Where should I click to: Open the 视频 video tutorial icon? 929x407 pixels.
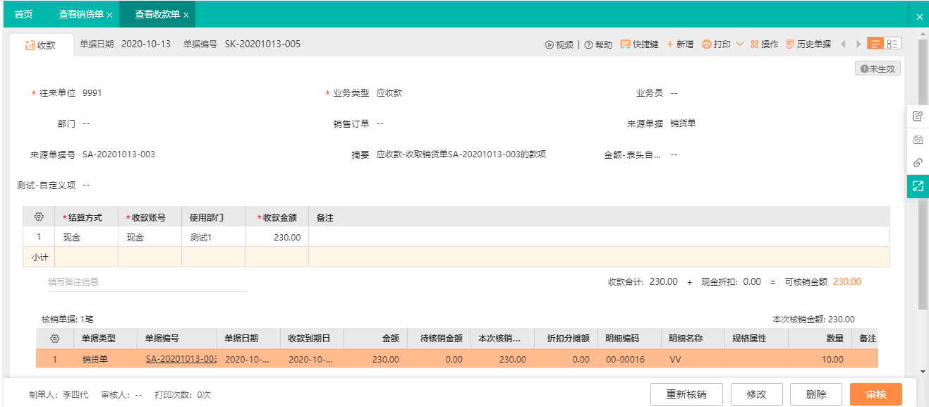(549, 44)
